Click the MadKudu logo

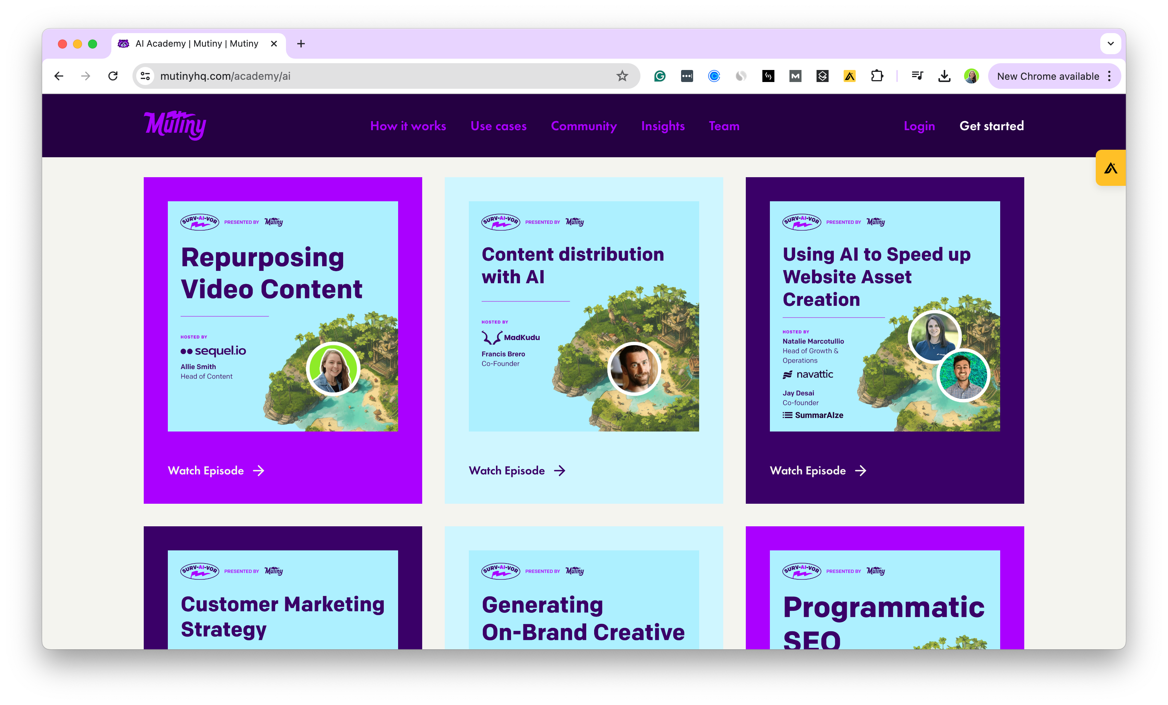click(511, 337)
